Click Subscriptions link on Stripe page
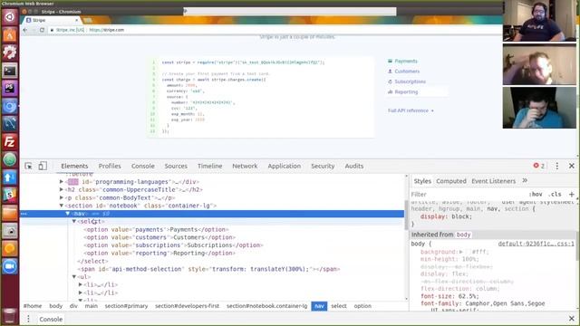 pyautogui.click(x=410, y=81)
